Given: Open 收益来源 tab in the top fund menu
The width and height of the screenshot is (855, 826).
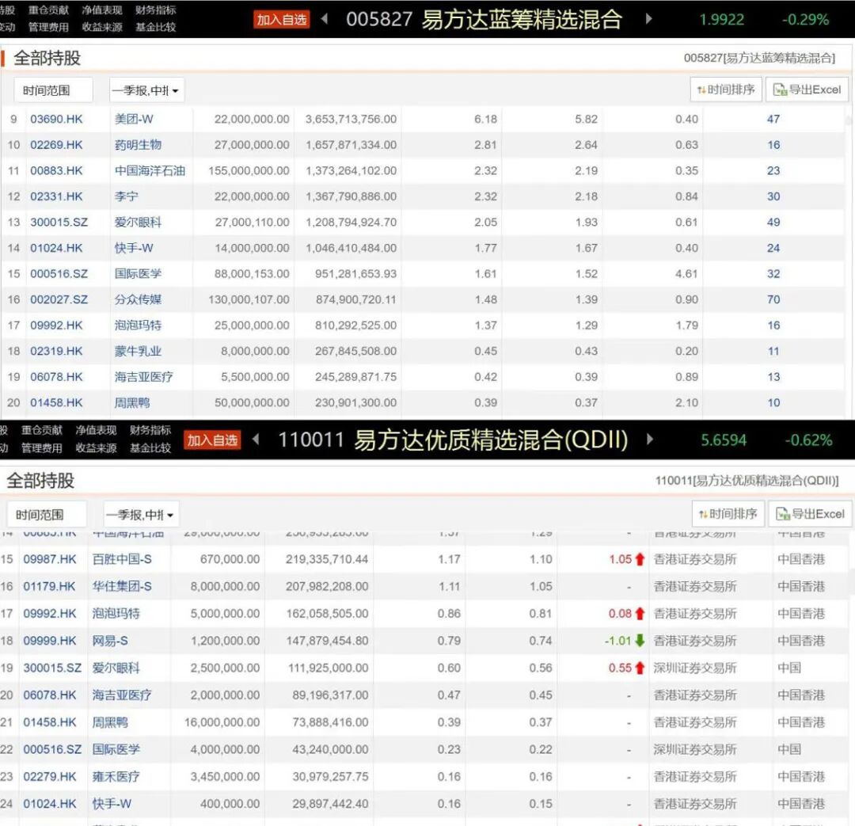Looking at the screenshot, I should [x=102, y=27].
